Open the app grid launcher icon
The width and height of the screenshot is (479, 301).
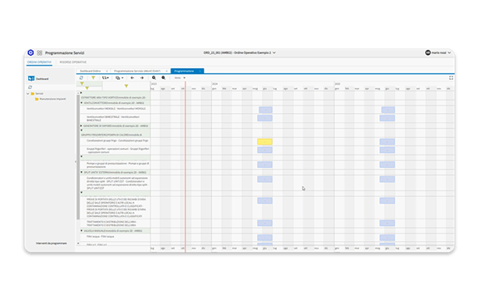40,53
